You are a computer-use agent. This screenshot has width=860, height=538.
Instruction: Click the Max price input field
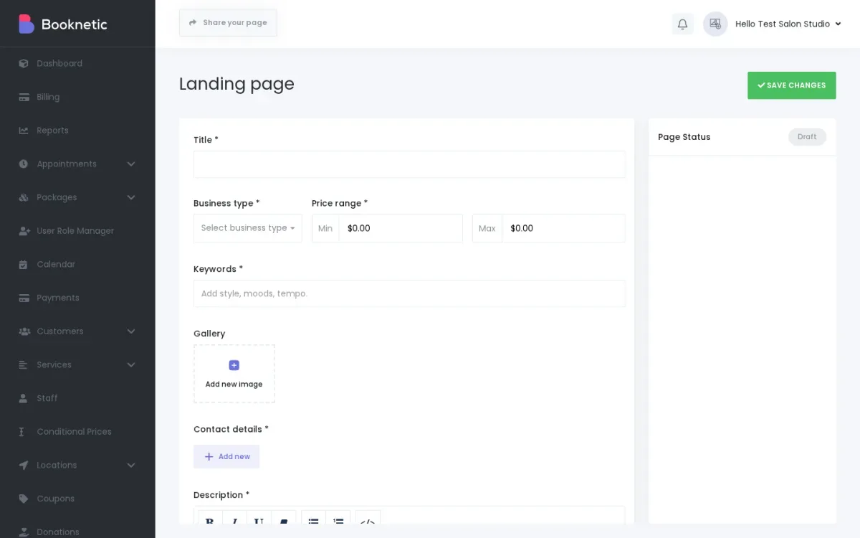pos(563,228)
